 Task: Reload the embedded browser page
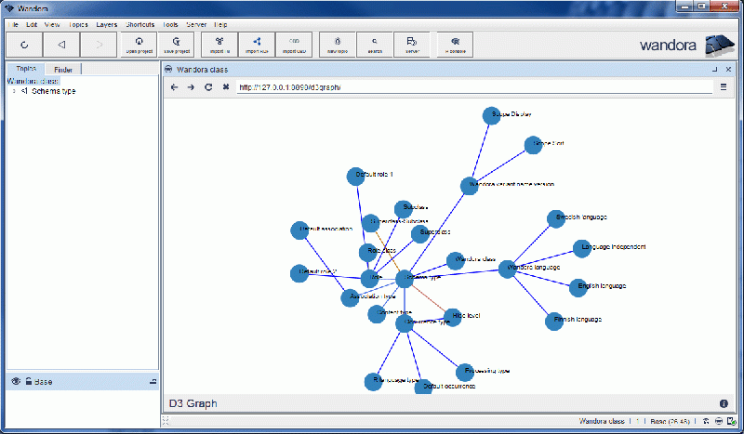(x=208, y=87)
